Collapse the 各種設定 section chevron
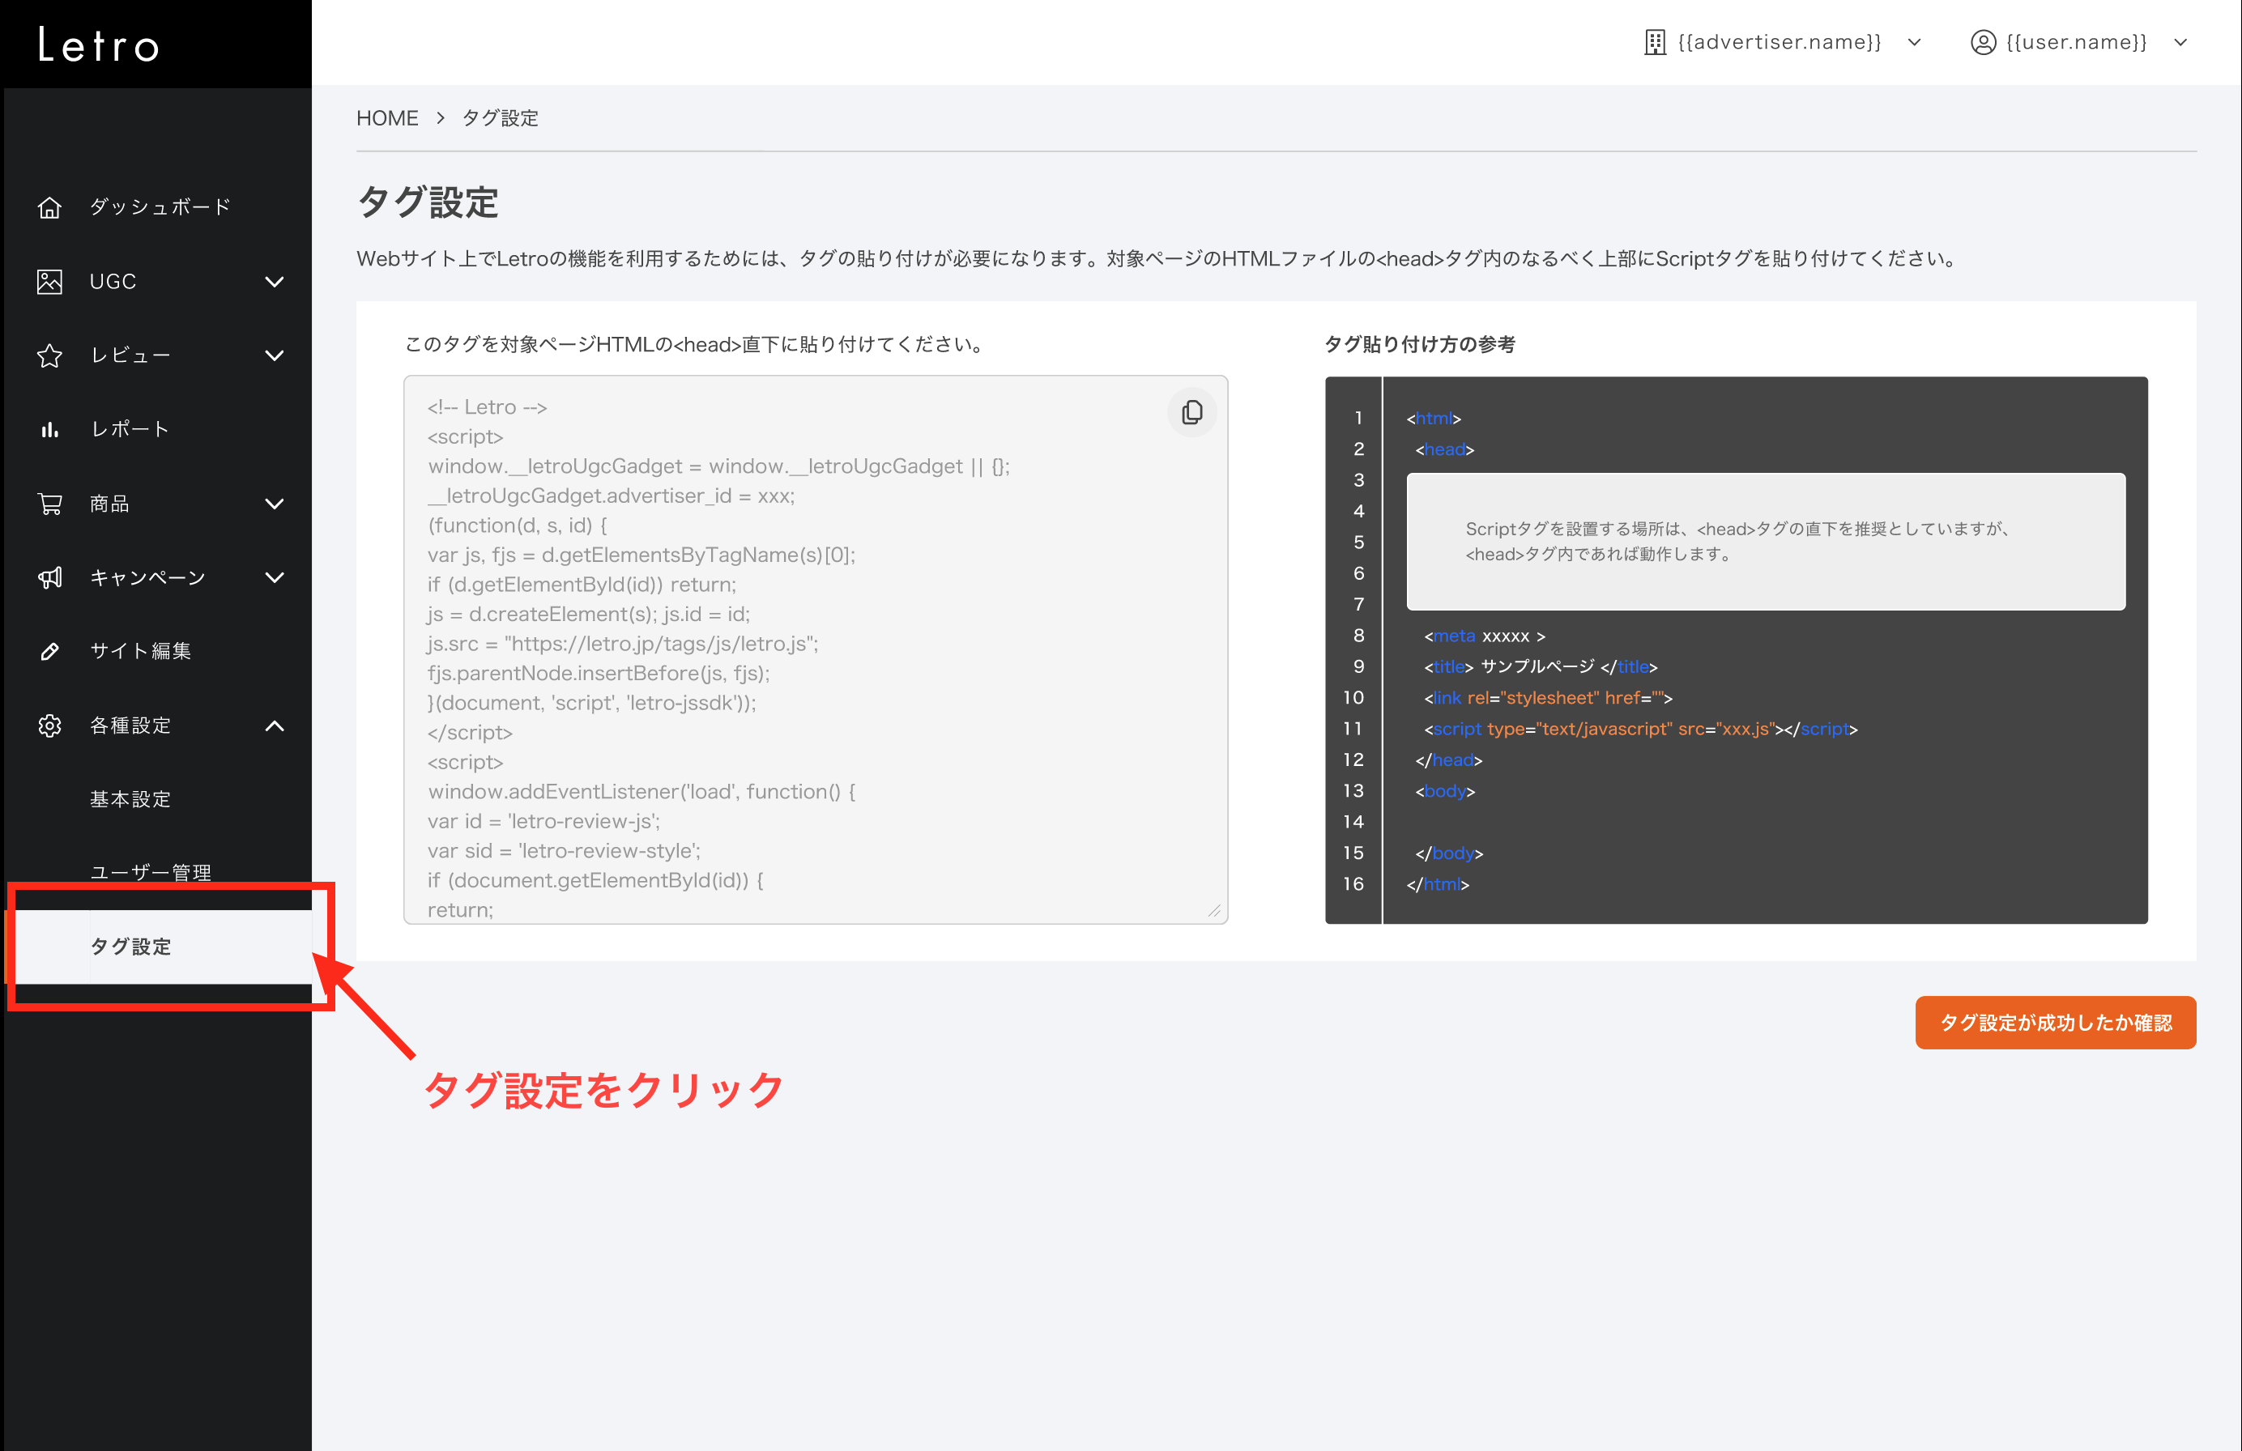Image resolution: width=2242 pixels, height=1451 pixels. [274, 725]
